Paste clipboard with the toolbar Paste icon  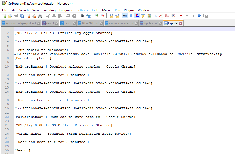point(60,16)
